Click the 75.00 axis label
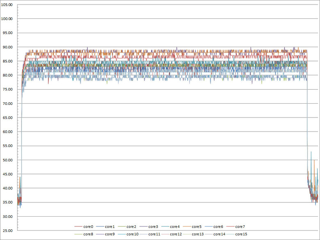The width and height of the screenshot is (320, 240). coord(7,89)
